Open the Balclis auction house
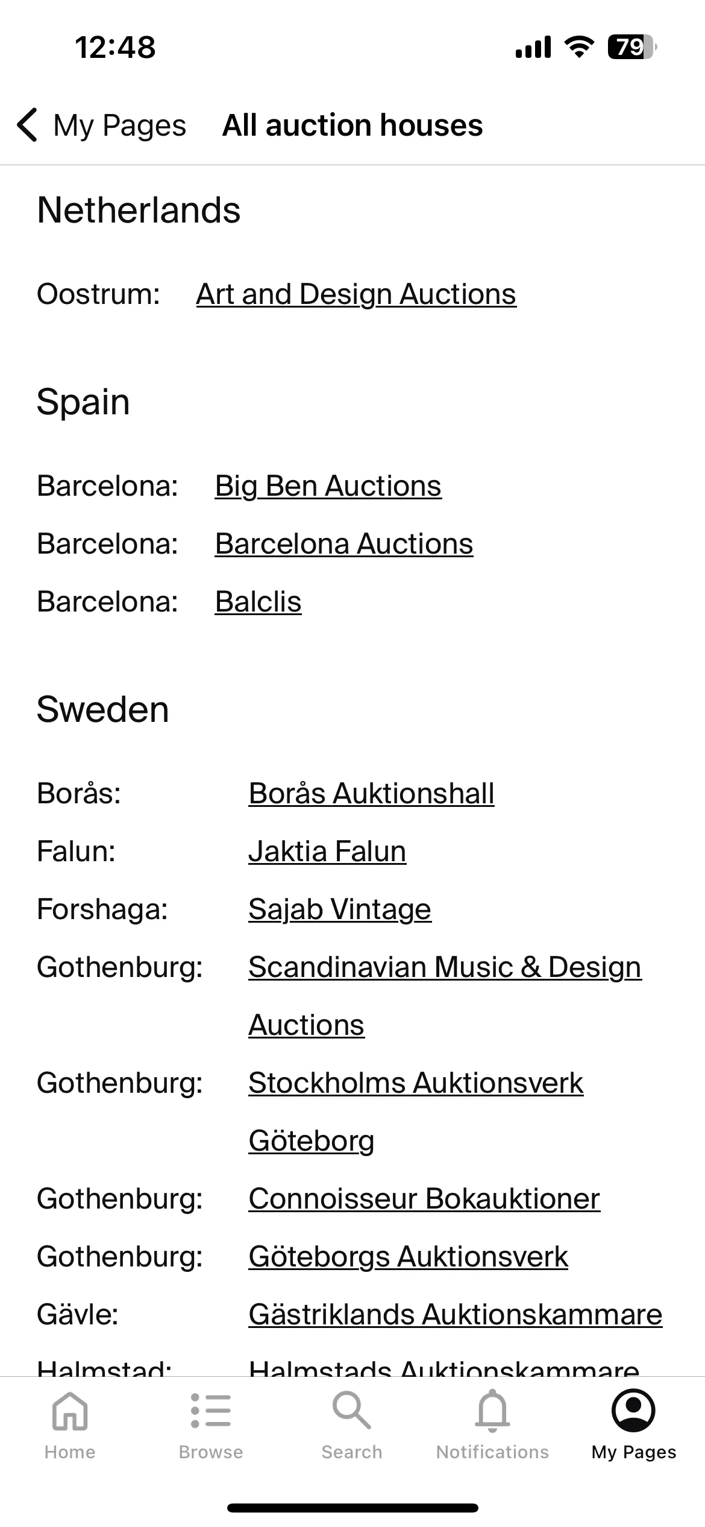The height and width of the screenshot is (1527, 705). (258, 602)
